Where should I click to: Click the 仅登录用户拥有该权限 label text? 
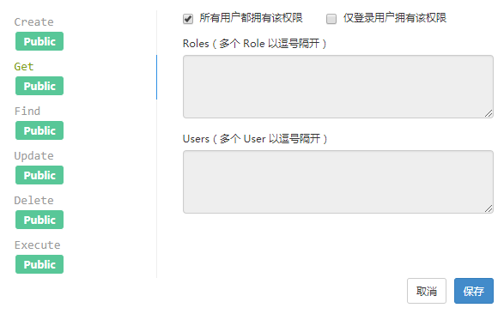click(x=395, y=18)
